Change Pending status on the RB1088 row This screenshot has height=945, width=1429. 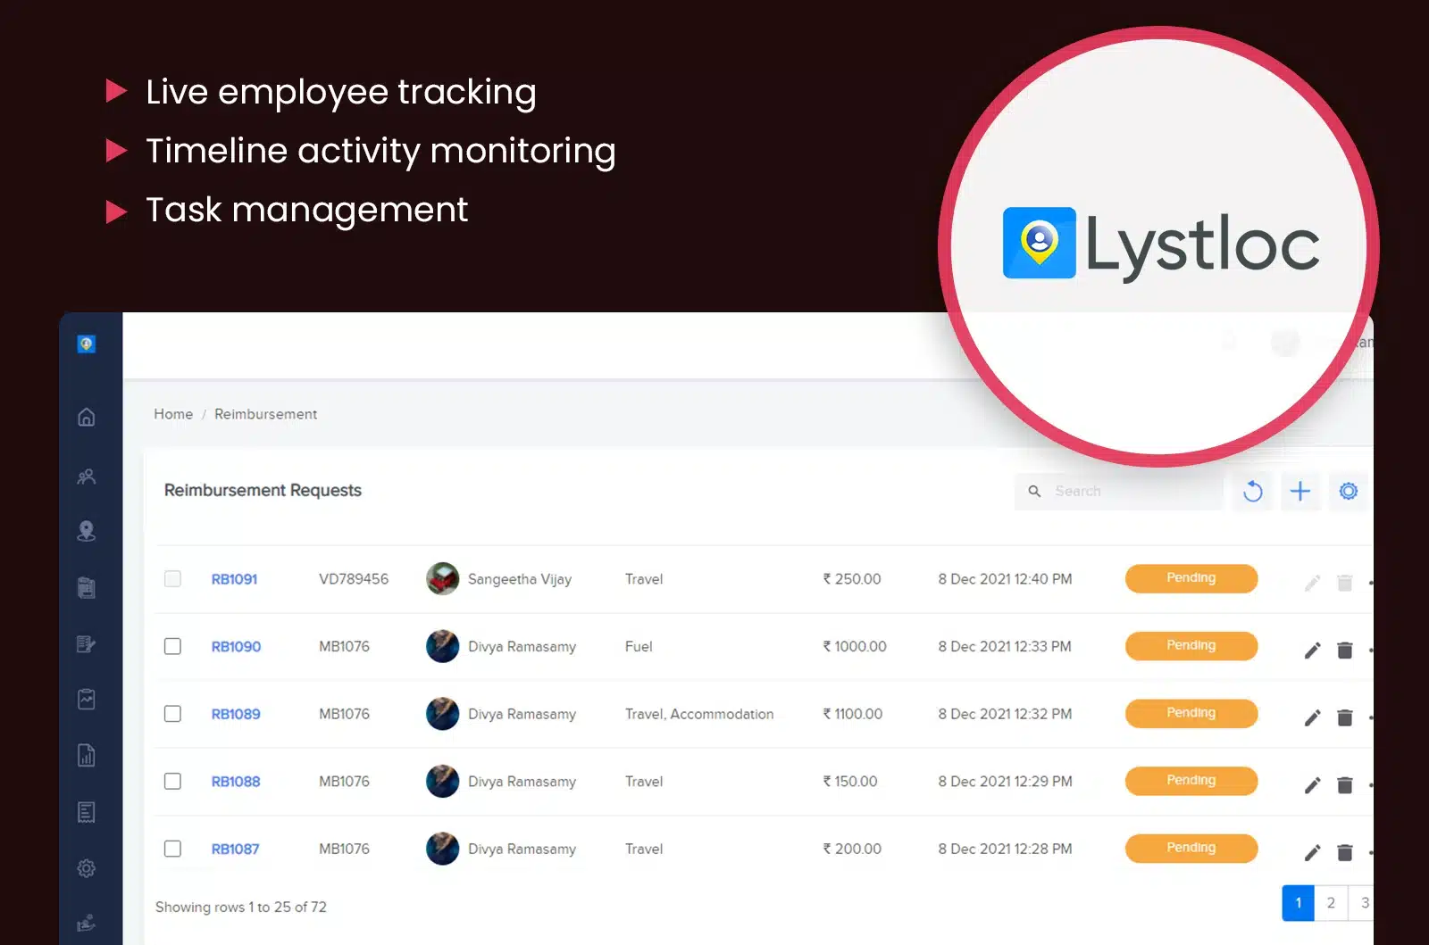click(x=1191, y=781)
